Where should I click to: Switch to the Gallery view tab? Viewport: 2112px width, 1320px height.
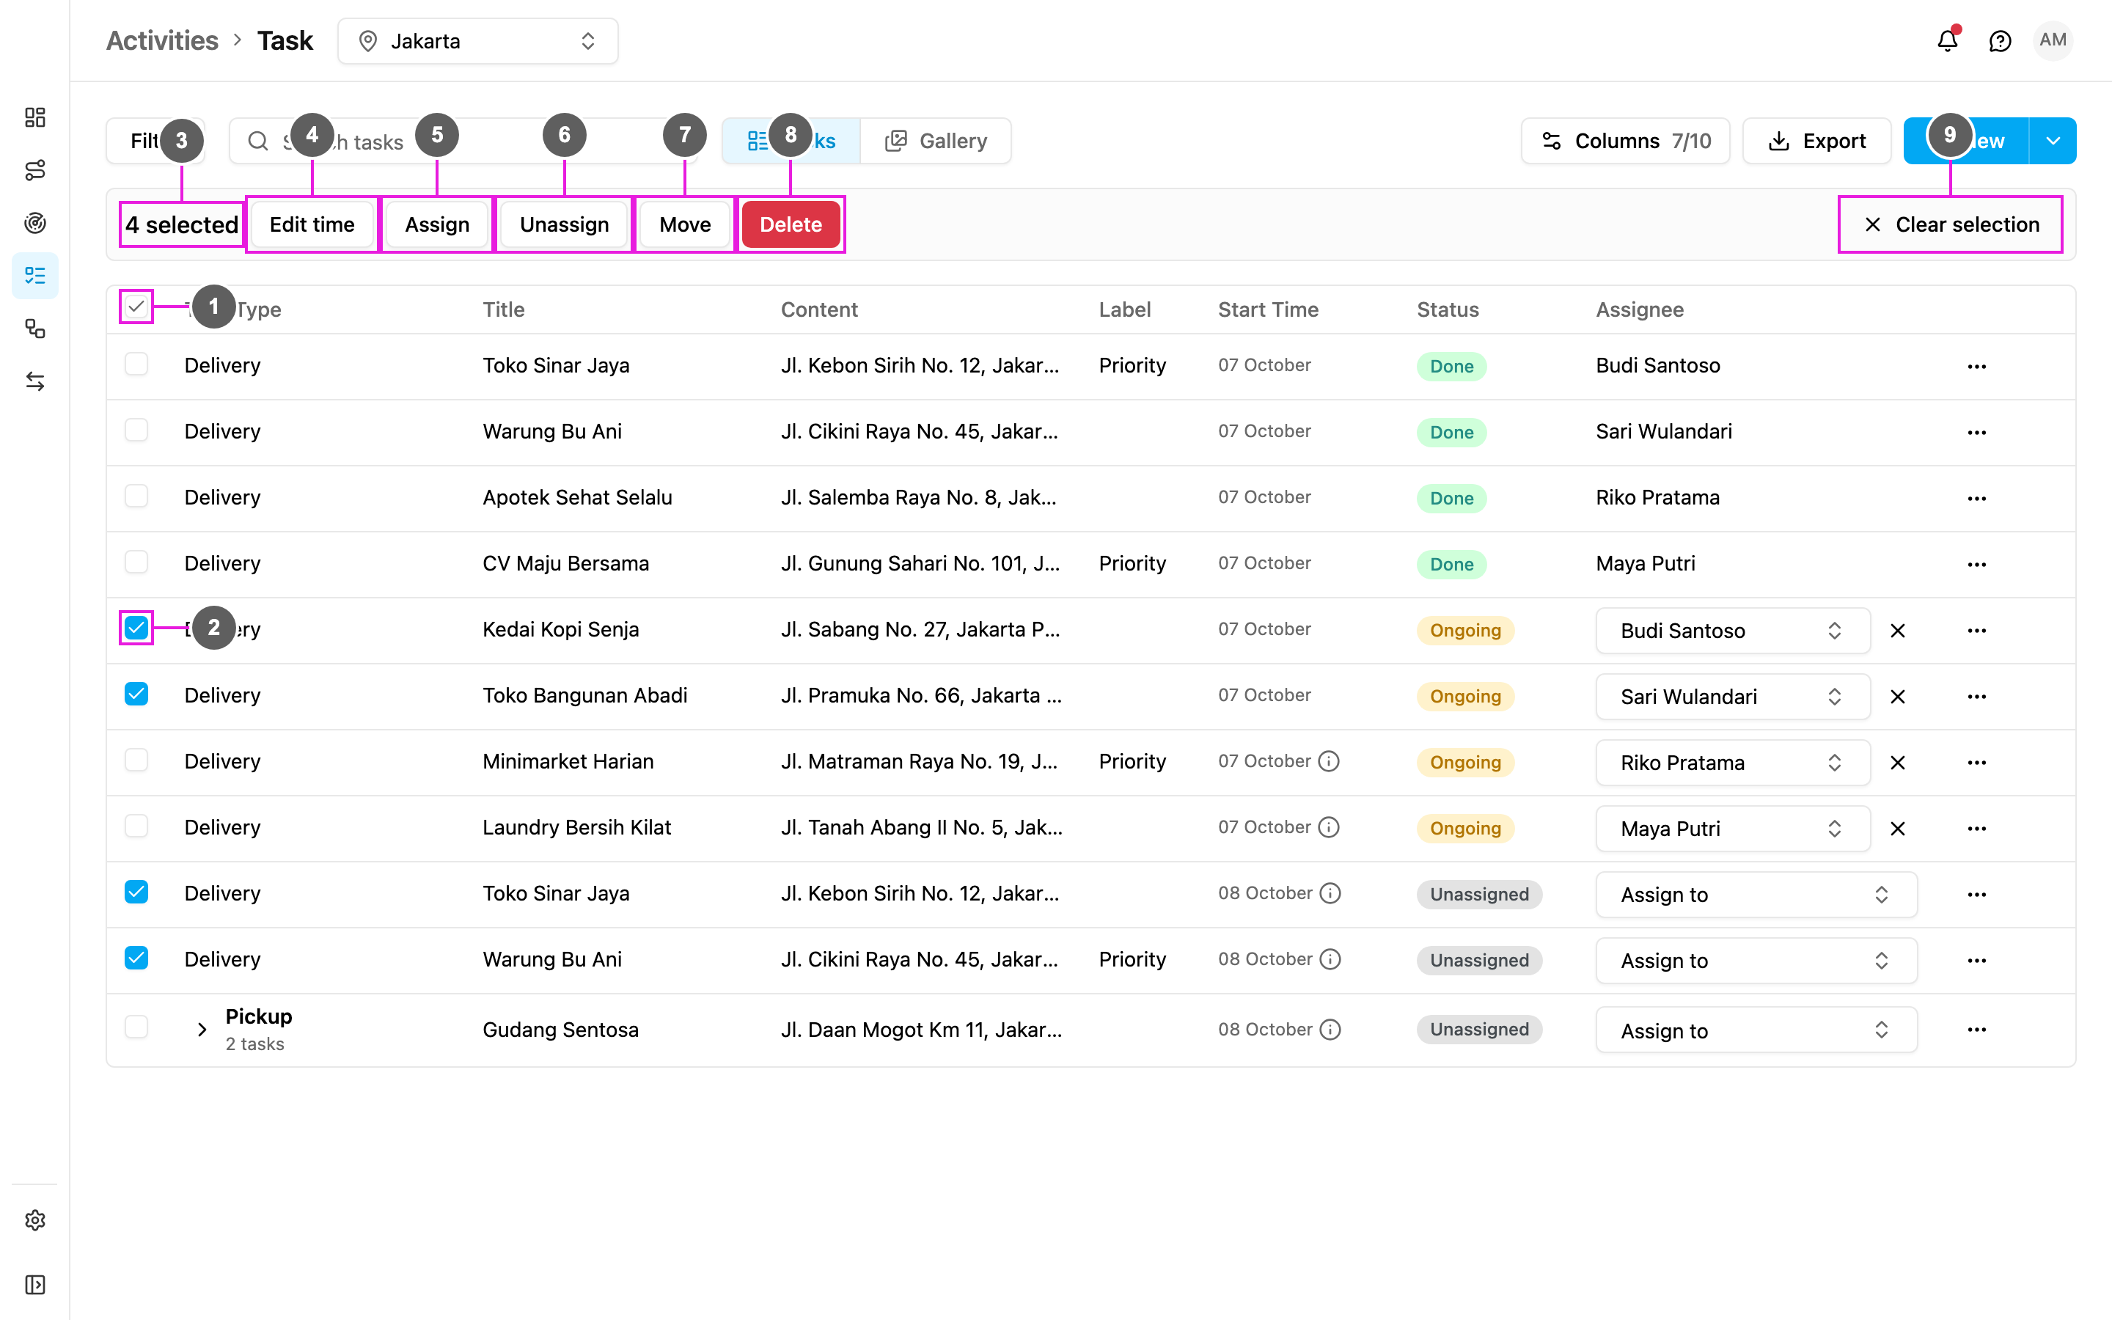pos(936,141)
